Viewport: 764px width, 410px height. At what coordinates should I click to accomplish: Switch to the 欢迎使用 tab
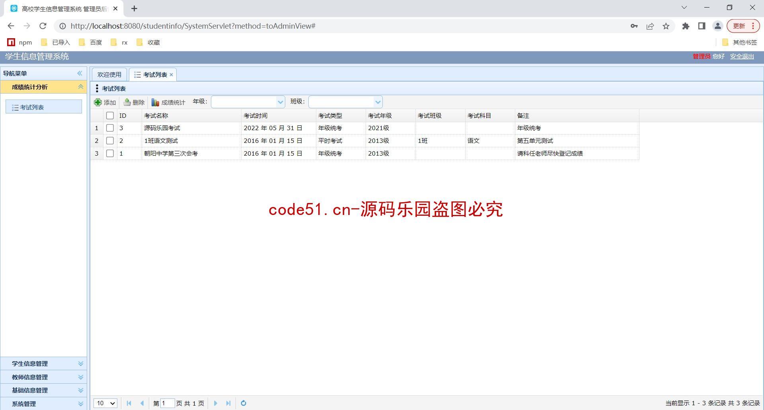(109, 75)
